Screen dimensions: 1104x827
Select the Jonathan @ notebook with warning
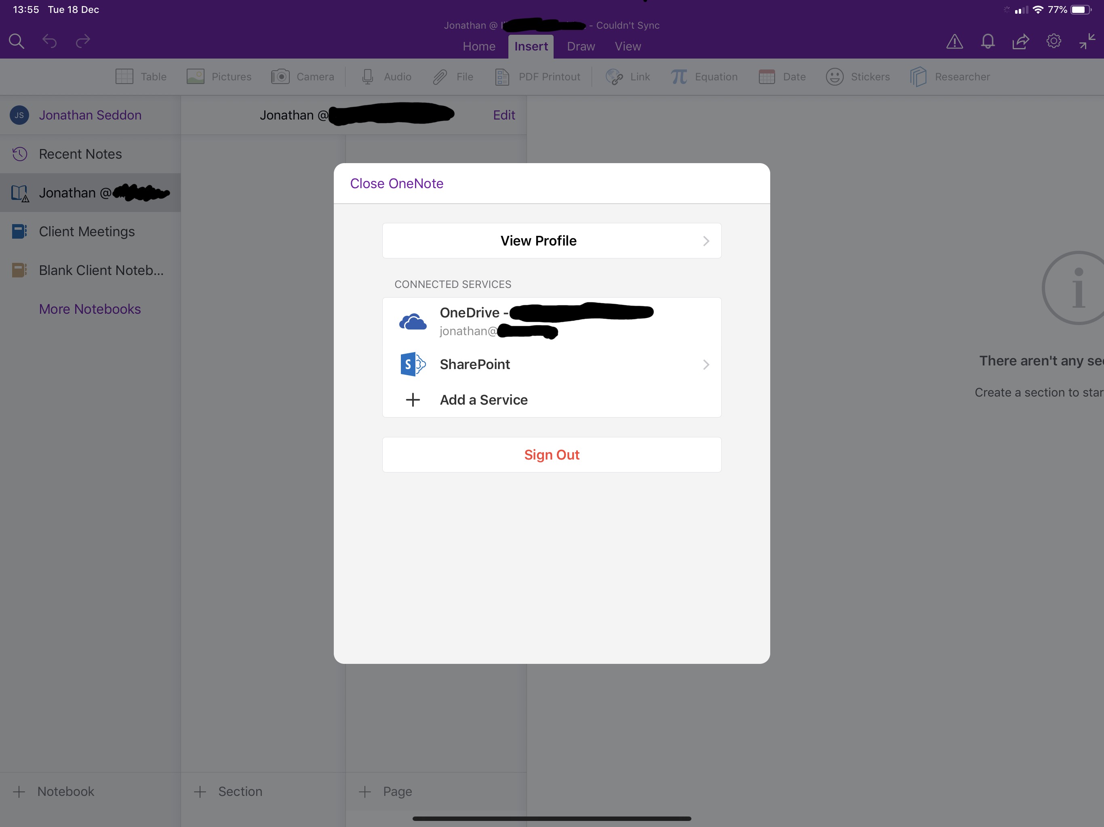pyautogui.click(x=90, y=193)
